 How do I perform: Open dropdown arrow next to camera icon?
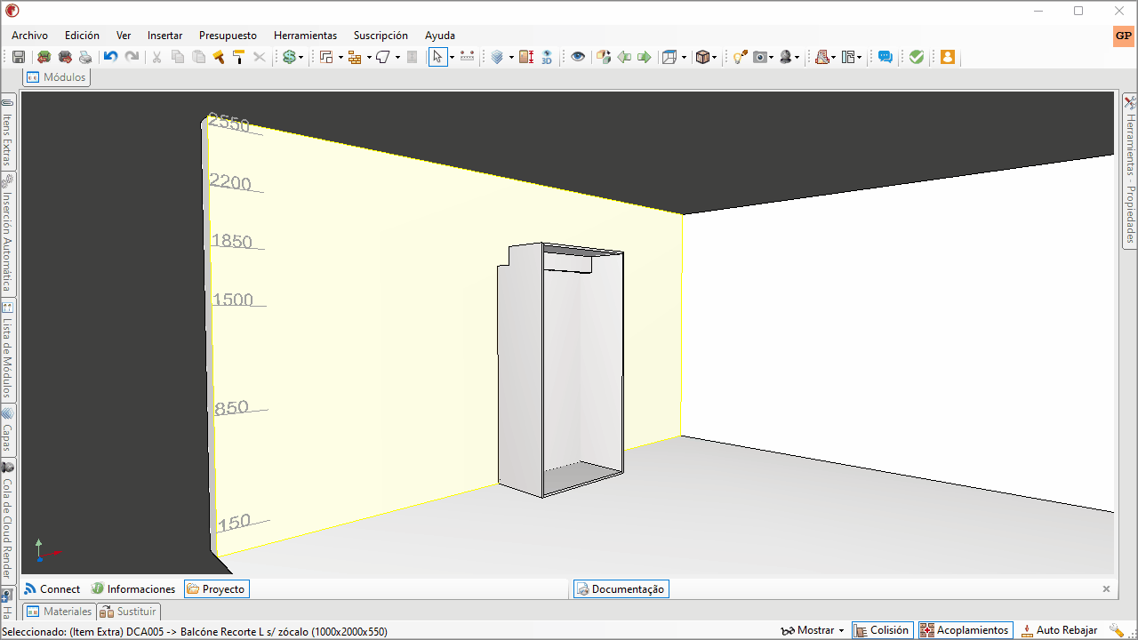point(771,58)
